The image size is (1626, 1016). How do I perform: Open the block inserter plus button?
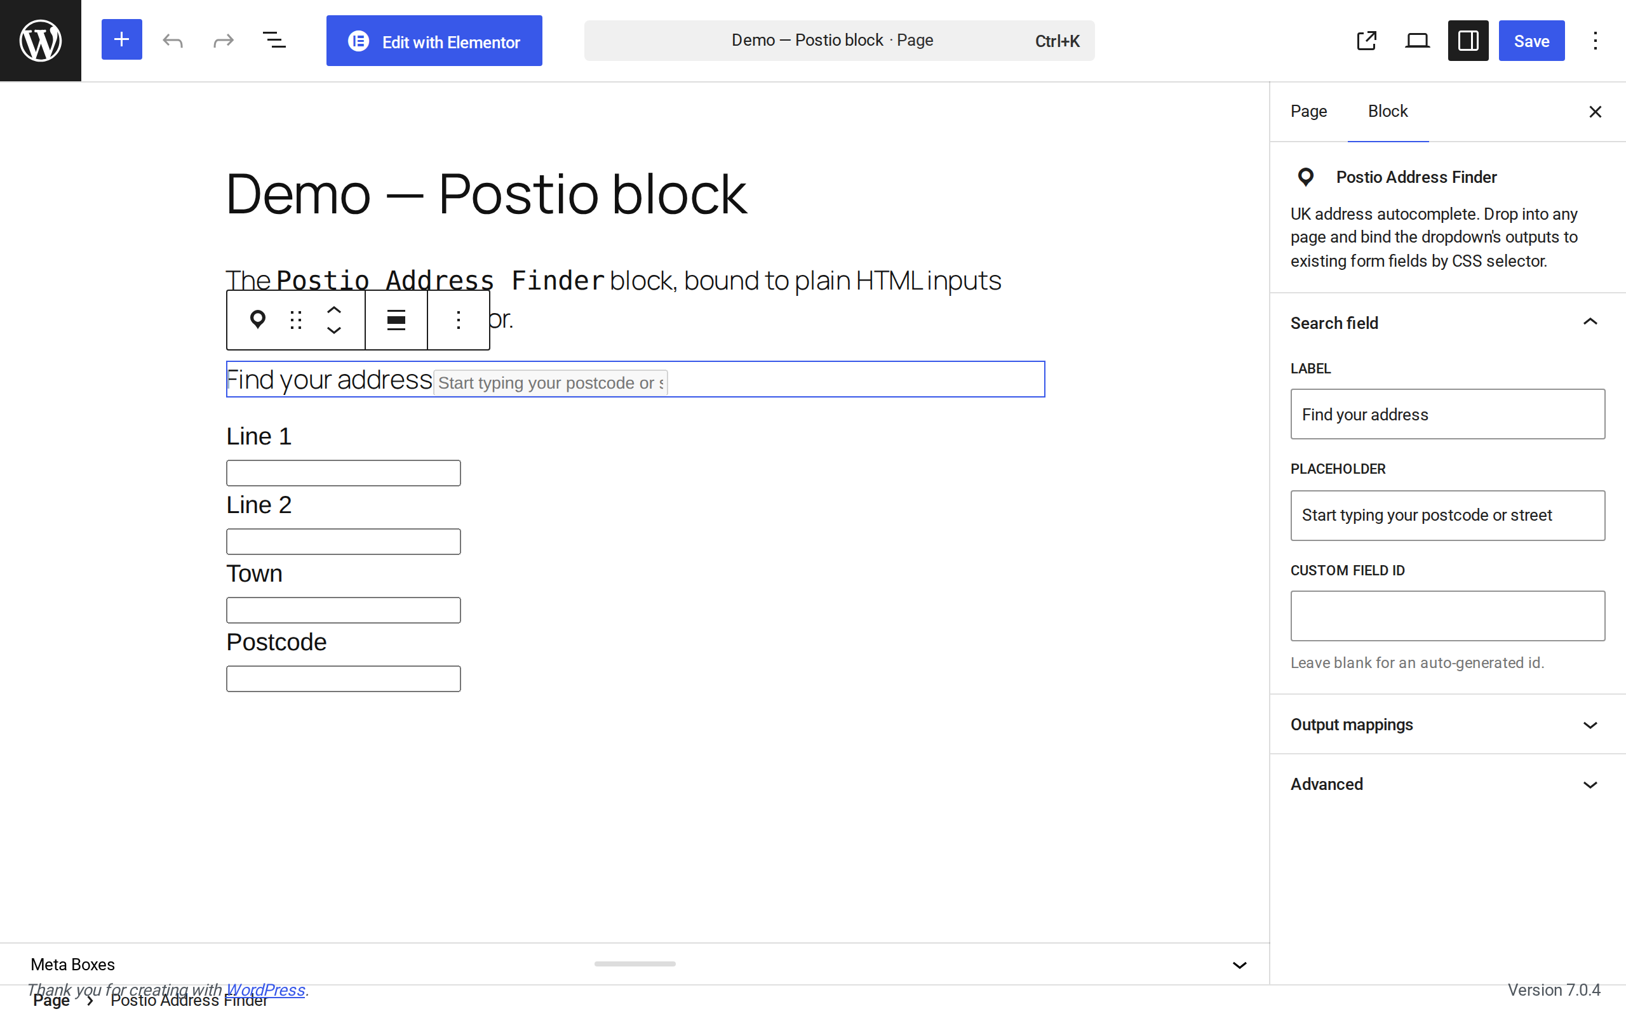click(121, 39)
